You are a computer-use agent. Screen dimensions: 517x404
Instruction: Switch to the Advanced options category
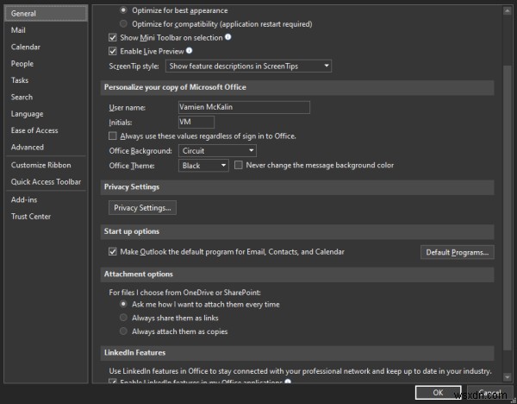coord(46,148)
